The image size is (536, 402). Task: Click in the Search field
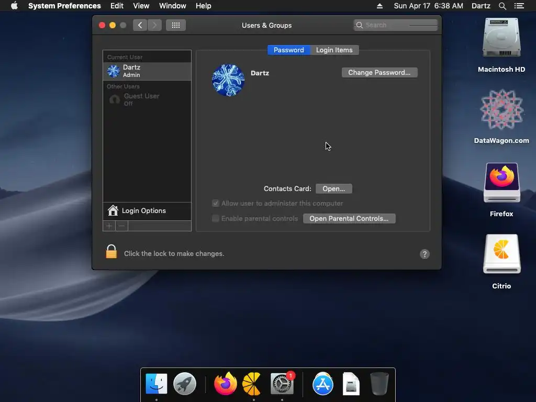[396, 25]
